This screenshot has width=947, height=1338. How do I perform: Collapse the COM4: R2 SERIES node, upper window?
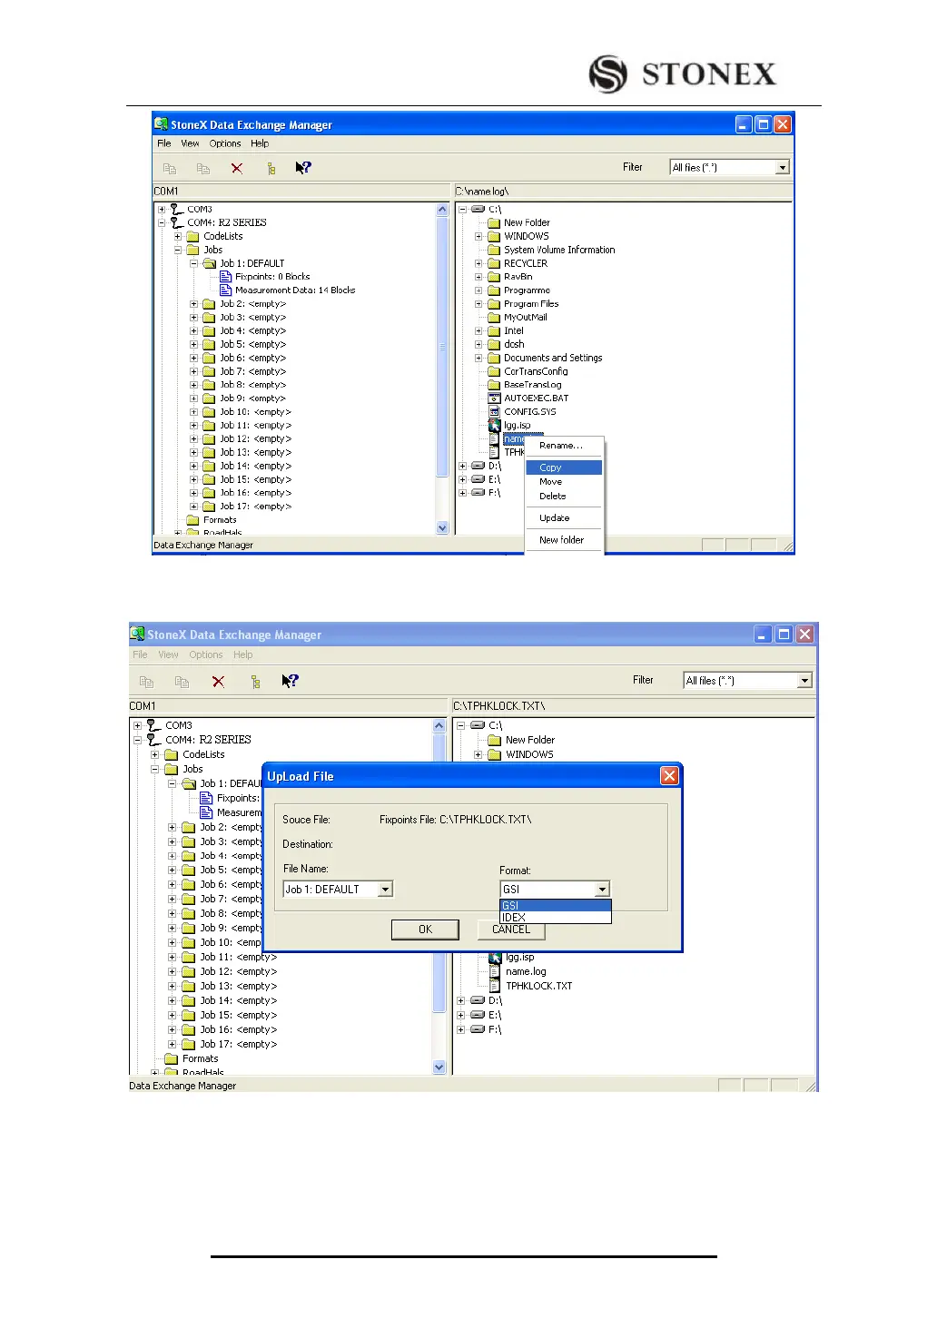tap(163, 222)
